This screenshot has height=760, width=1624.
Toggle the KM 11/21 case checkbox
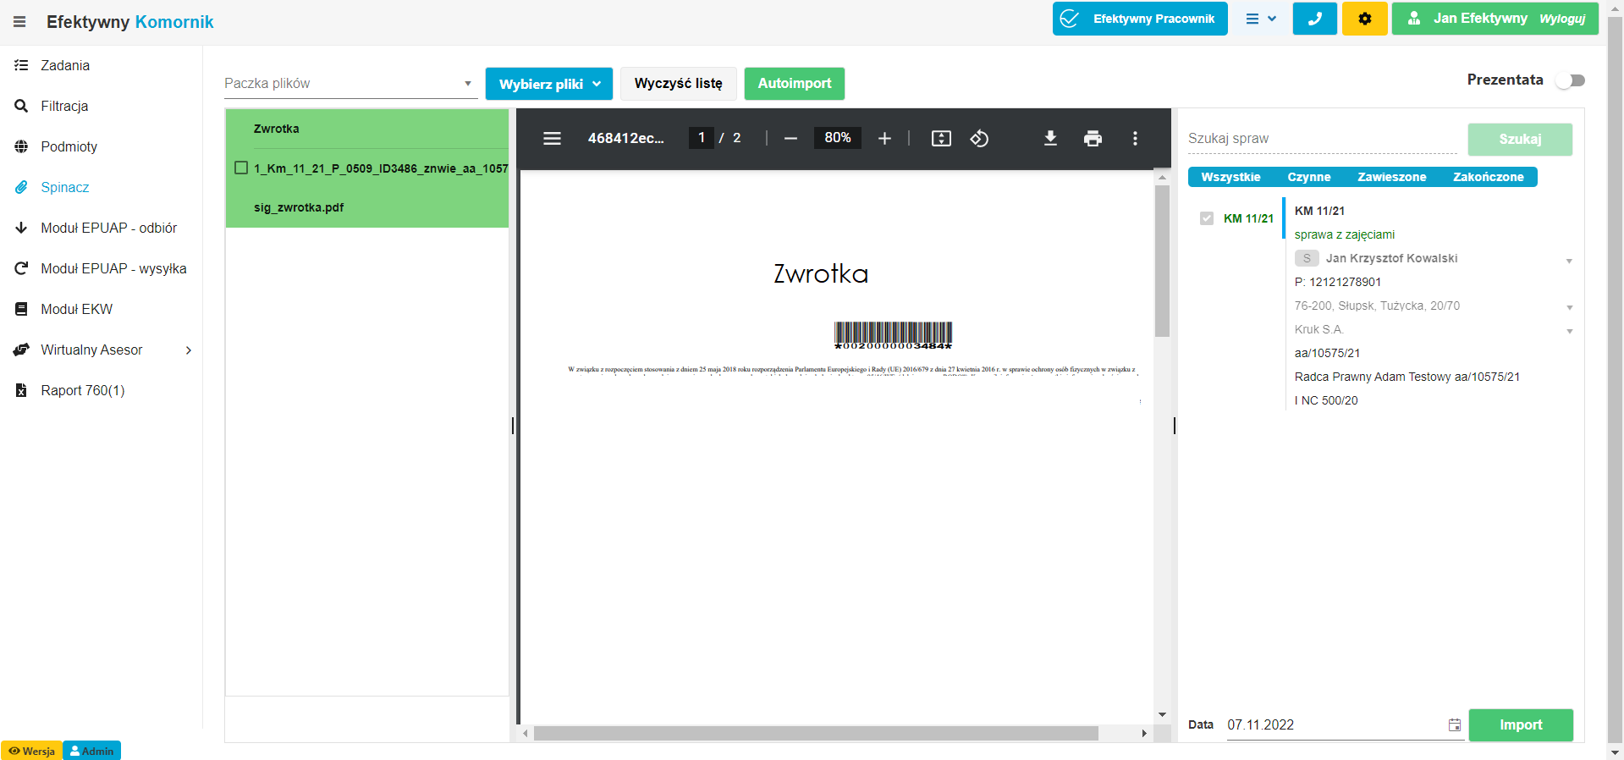click(x=1207, y=218)
